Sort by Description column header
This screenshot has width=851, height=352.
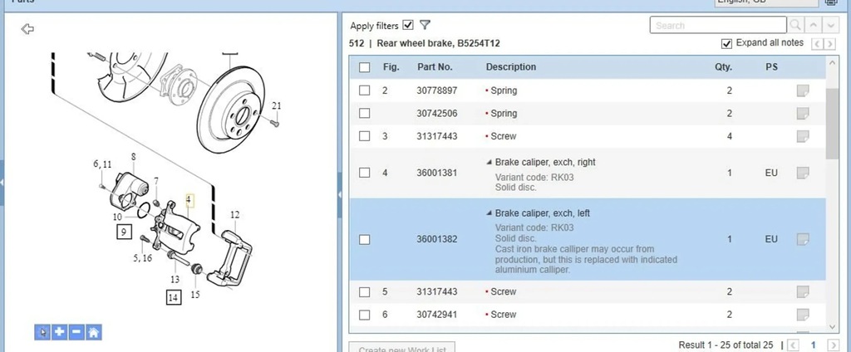[511, 67]
